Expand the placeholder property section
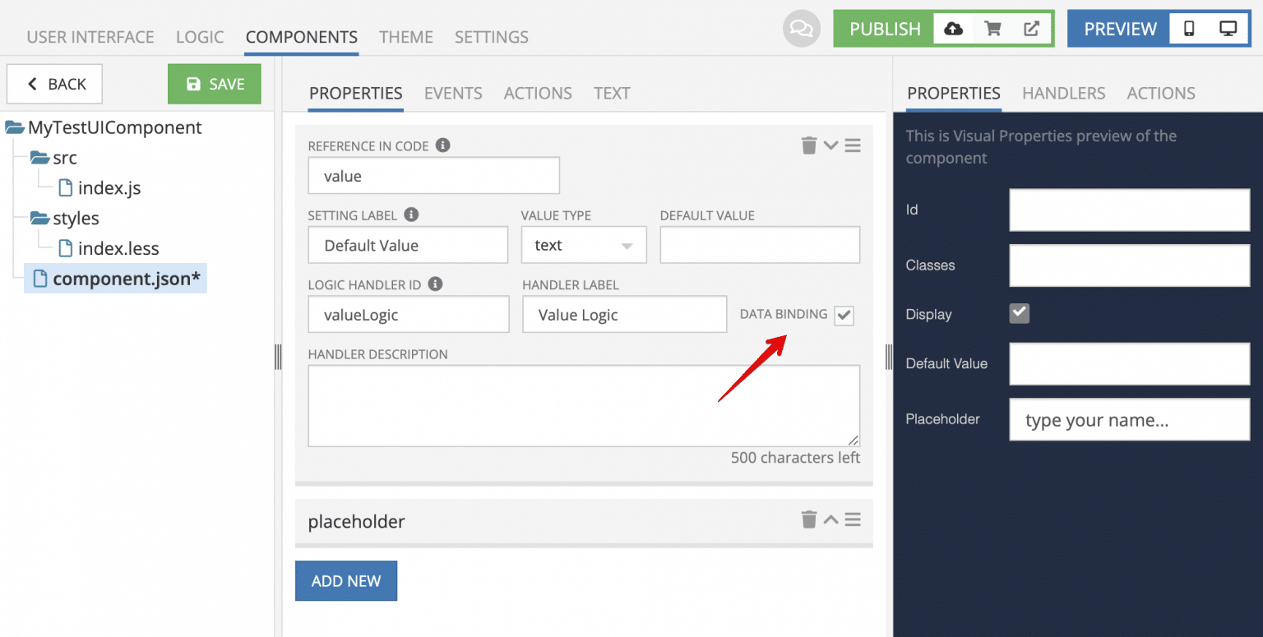Screen dimensions: 1263x637 (830, 519)
